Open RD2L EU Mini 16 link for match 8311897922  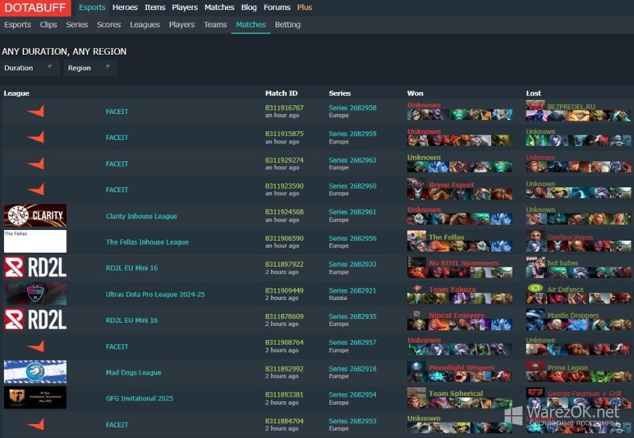132,268
